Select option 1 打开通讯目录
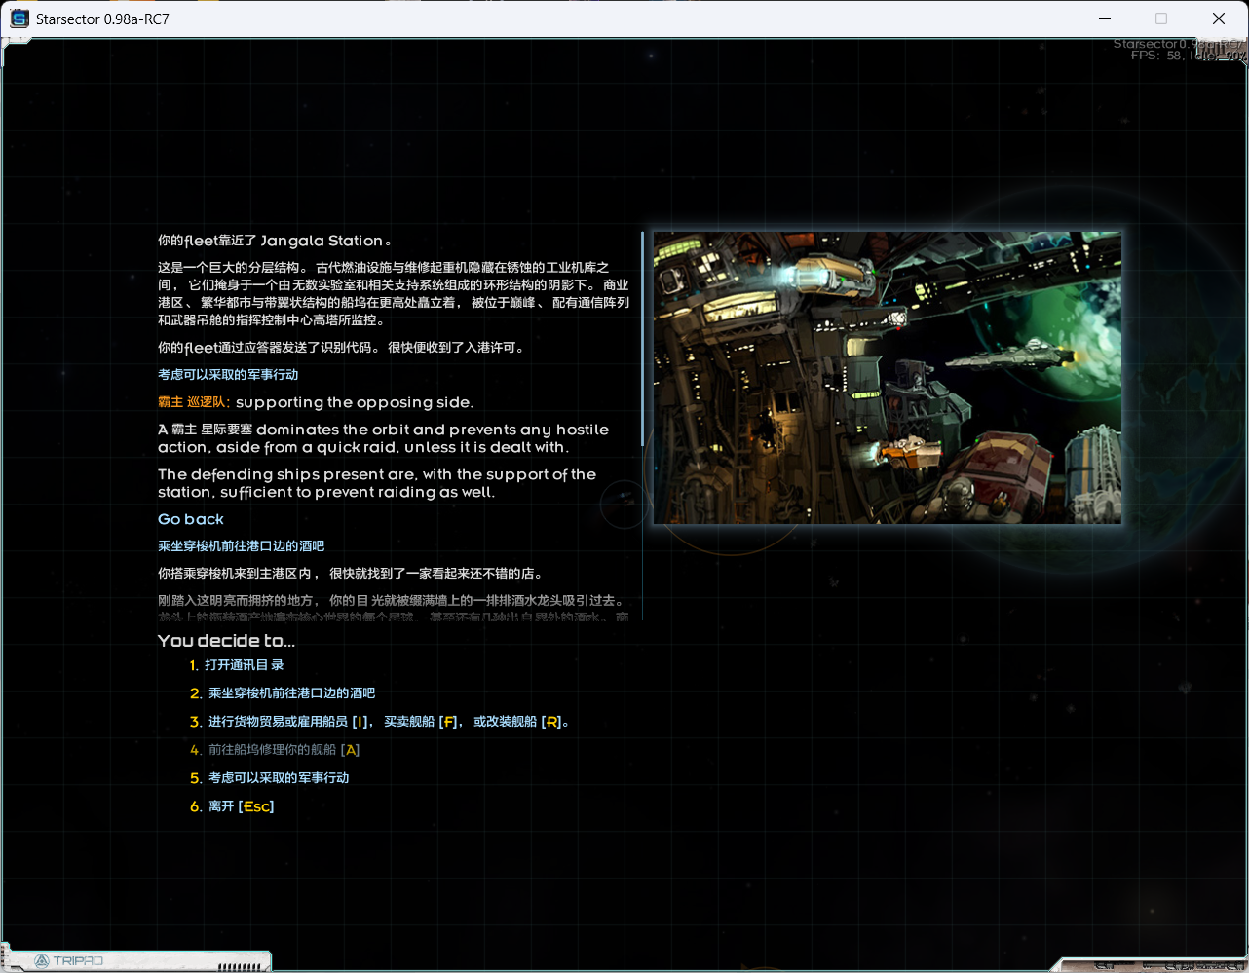The image size is (1249, 973). click(238, 665)
